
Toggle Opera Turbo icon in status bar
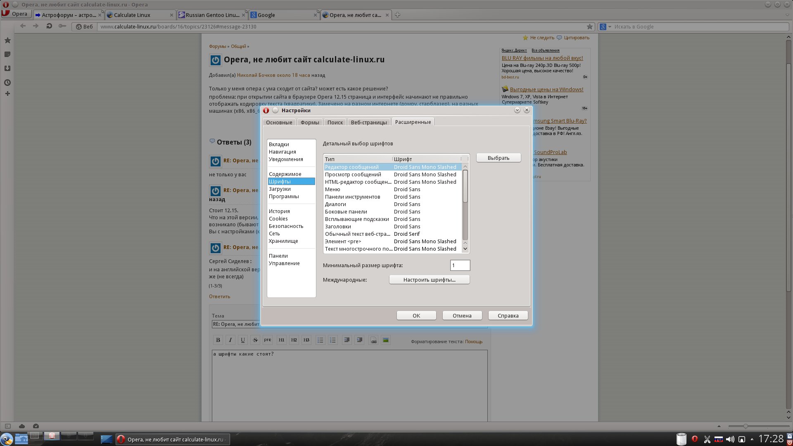[36, 426]
